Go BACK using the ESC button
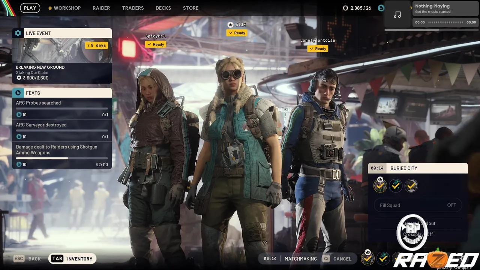This screenshot has width=480, height=270. click(27, 259)
